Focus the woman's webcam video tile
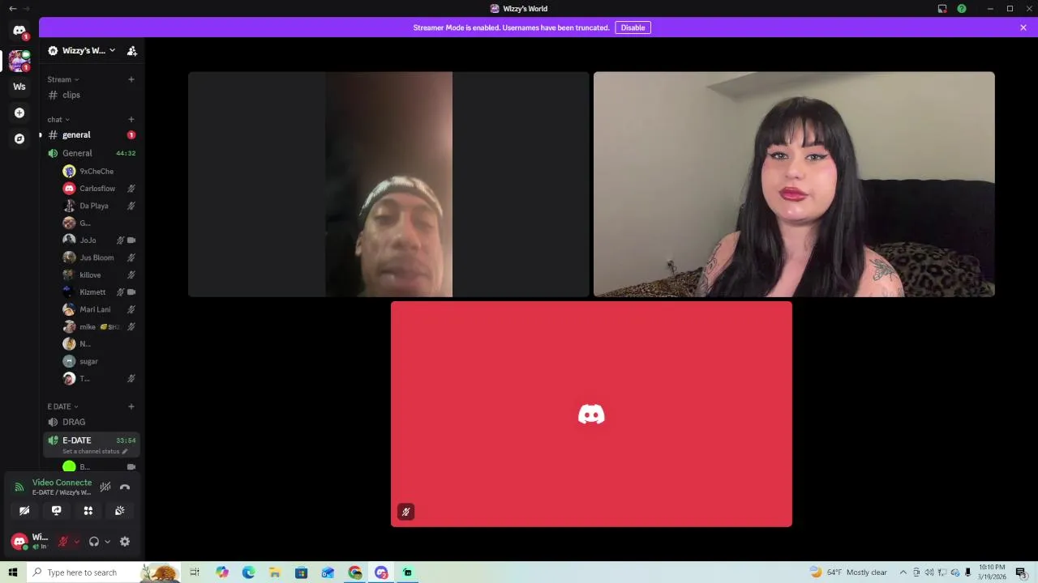Viewport: 1038px width, 583px height. pyautogui.click(x=794, y=185)
